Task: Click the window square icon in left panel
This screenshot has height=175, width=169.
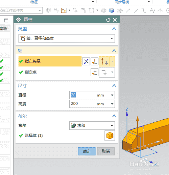Action: coord(6,21)
